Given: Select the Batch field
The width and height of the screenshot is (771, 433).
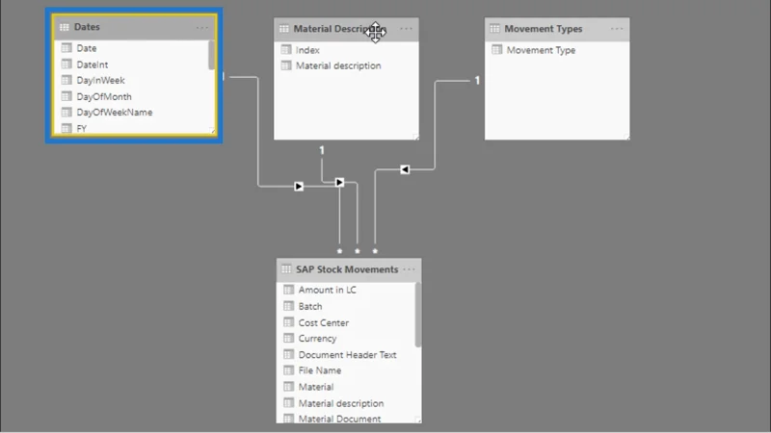Looking at the screenshot, I should pos(310,306).
